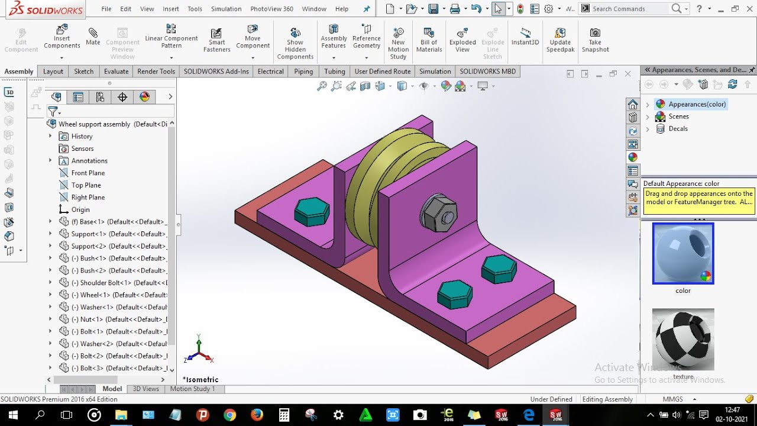Launch Smart Fasteners tool
The width and height of the screenshot is (757, 426).
pos(216,40)
